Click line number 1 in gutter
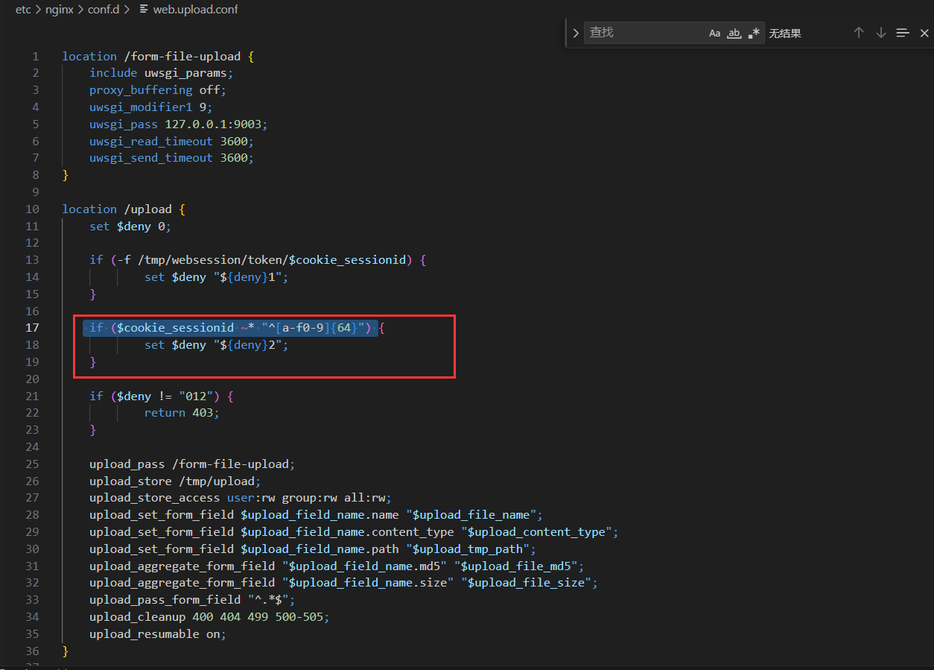934x670 pixels. click(x=35, y=57)
